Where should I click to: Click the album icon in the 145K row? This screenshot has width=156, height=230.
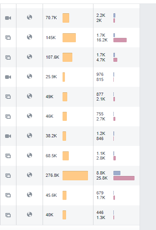[x=8, y=38]
